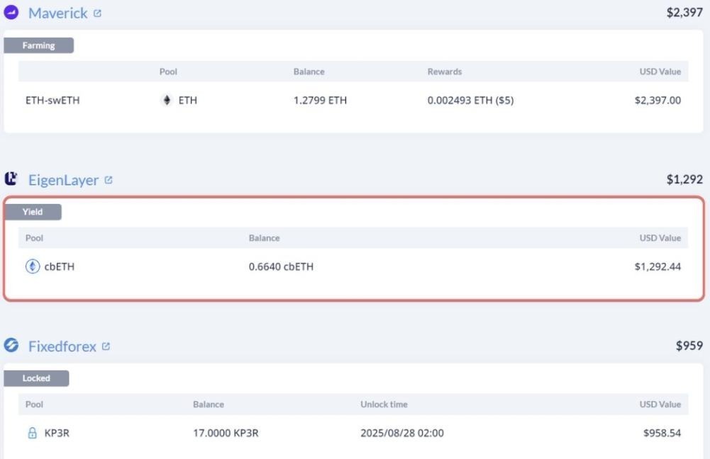This screenshot has width=710, height=459.
Task: Click the Fixedforex logo icon
Action: pyautogui.click(x=11, y=346)
